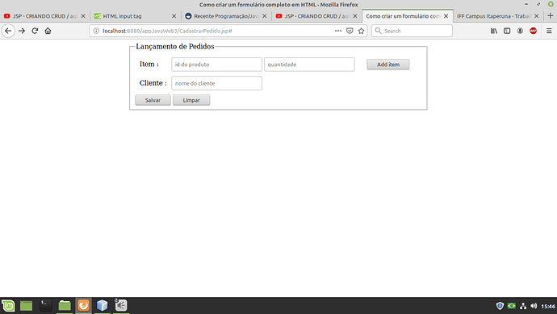Focus the id do produto field
This screenshot has height=314, width=557.
[x=216, y=65]
